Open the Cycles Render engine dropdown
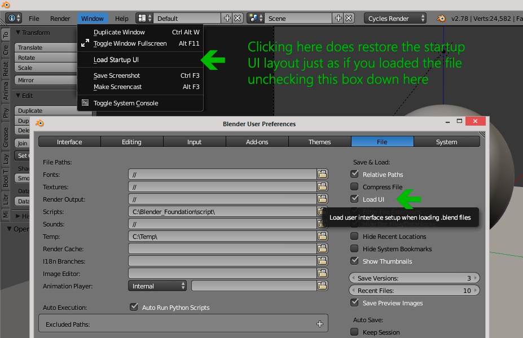This screenshot has height=338, width=523. [395, 19]
